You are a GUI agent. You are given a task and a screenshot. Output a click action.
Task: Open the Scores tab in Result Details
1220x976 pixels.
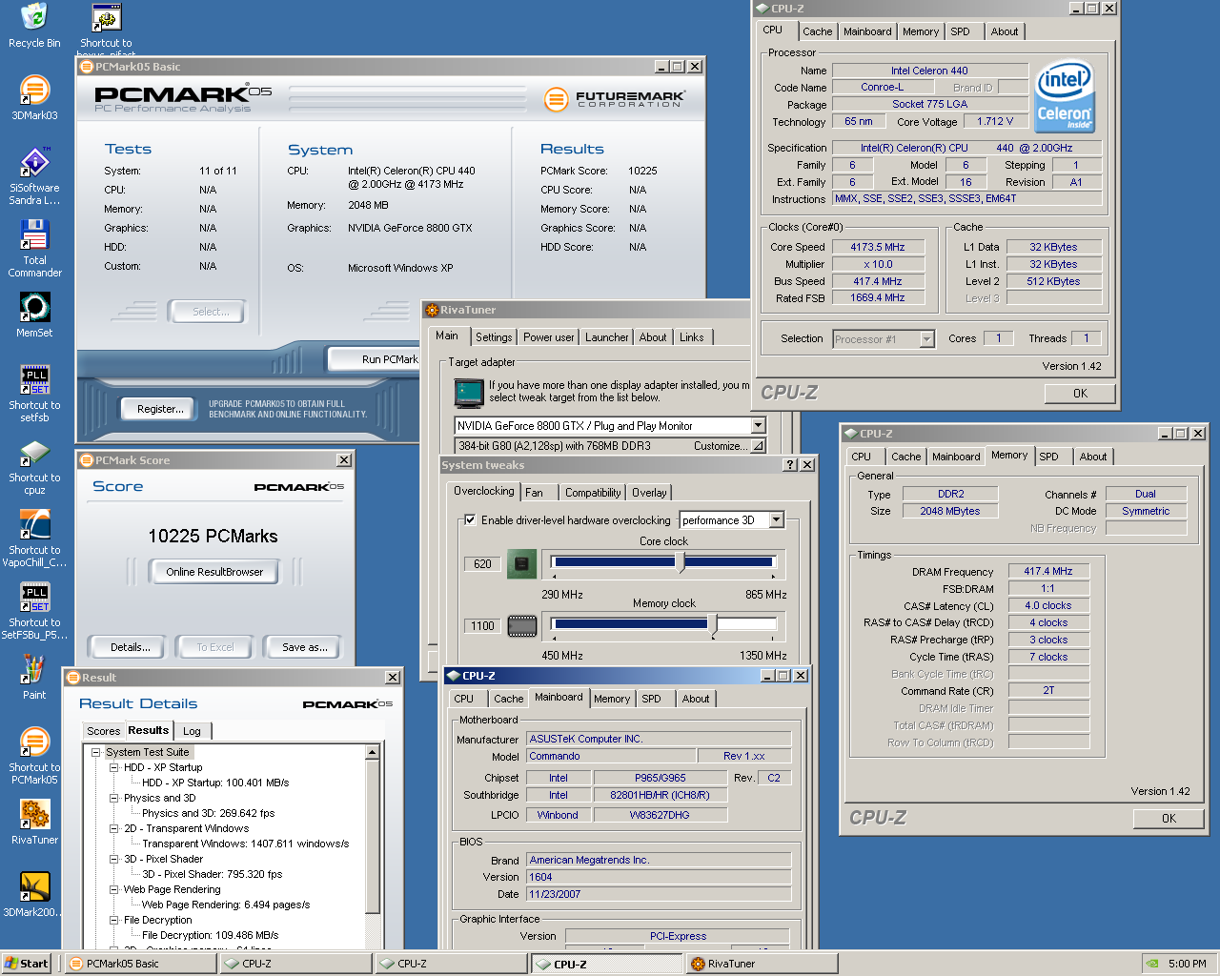tap(104, 731)
